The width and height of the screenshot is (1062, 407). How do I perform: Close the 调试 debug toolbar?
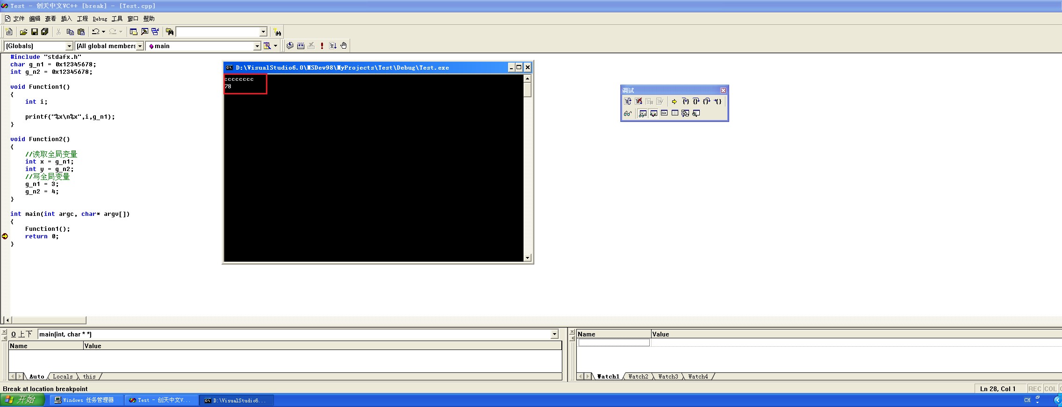(723, 90)
